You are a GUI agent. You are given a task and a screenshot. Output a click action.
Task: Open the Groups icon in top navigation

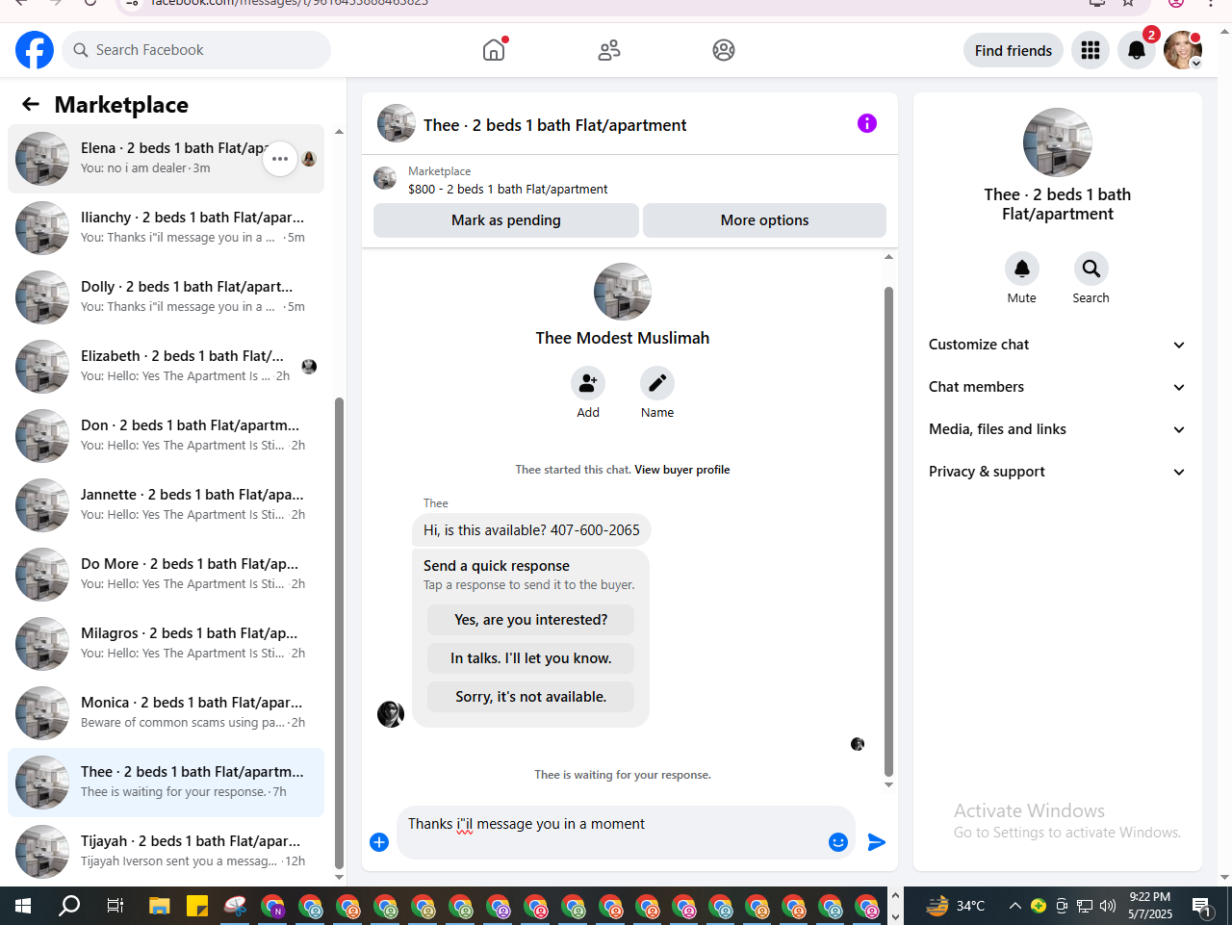coord(724,50)
